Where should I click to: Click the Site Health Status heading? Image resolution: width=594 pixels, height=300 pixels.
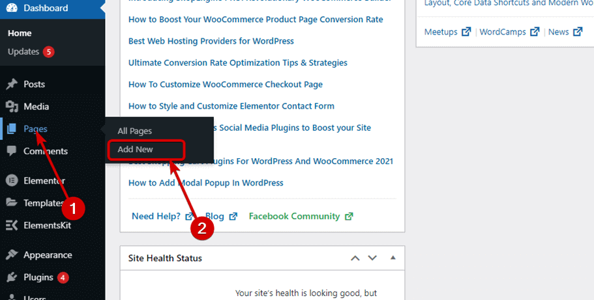(x=165, y=258)
